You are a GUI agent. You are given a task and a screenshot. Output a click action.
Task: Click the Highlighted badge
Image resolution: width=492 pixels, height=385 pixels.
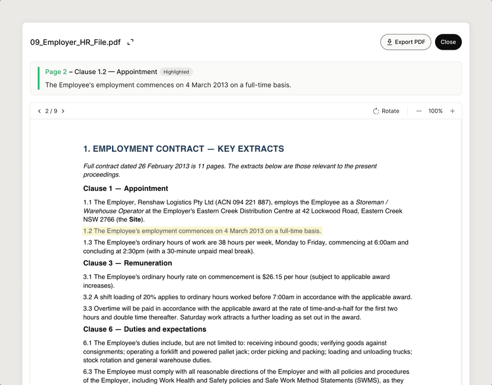(176, 72)
